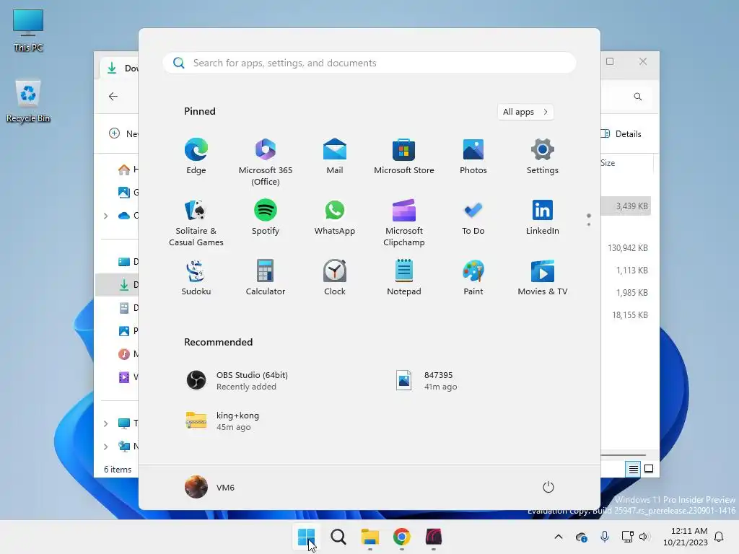739x554 pixels.
Task: Open the OneDrive cloud tray icon
Action: [x=582, y=537]
